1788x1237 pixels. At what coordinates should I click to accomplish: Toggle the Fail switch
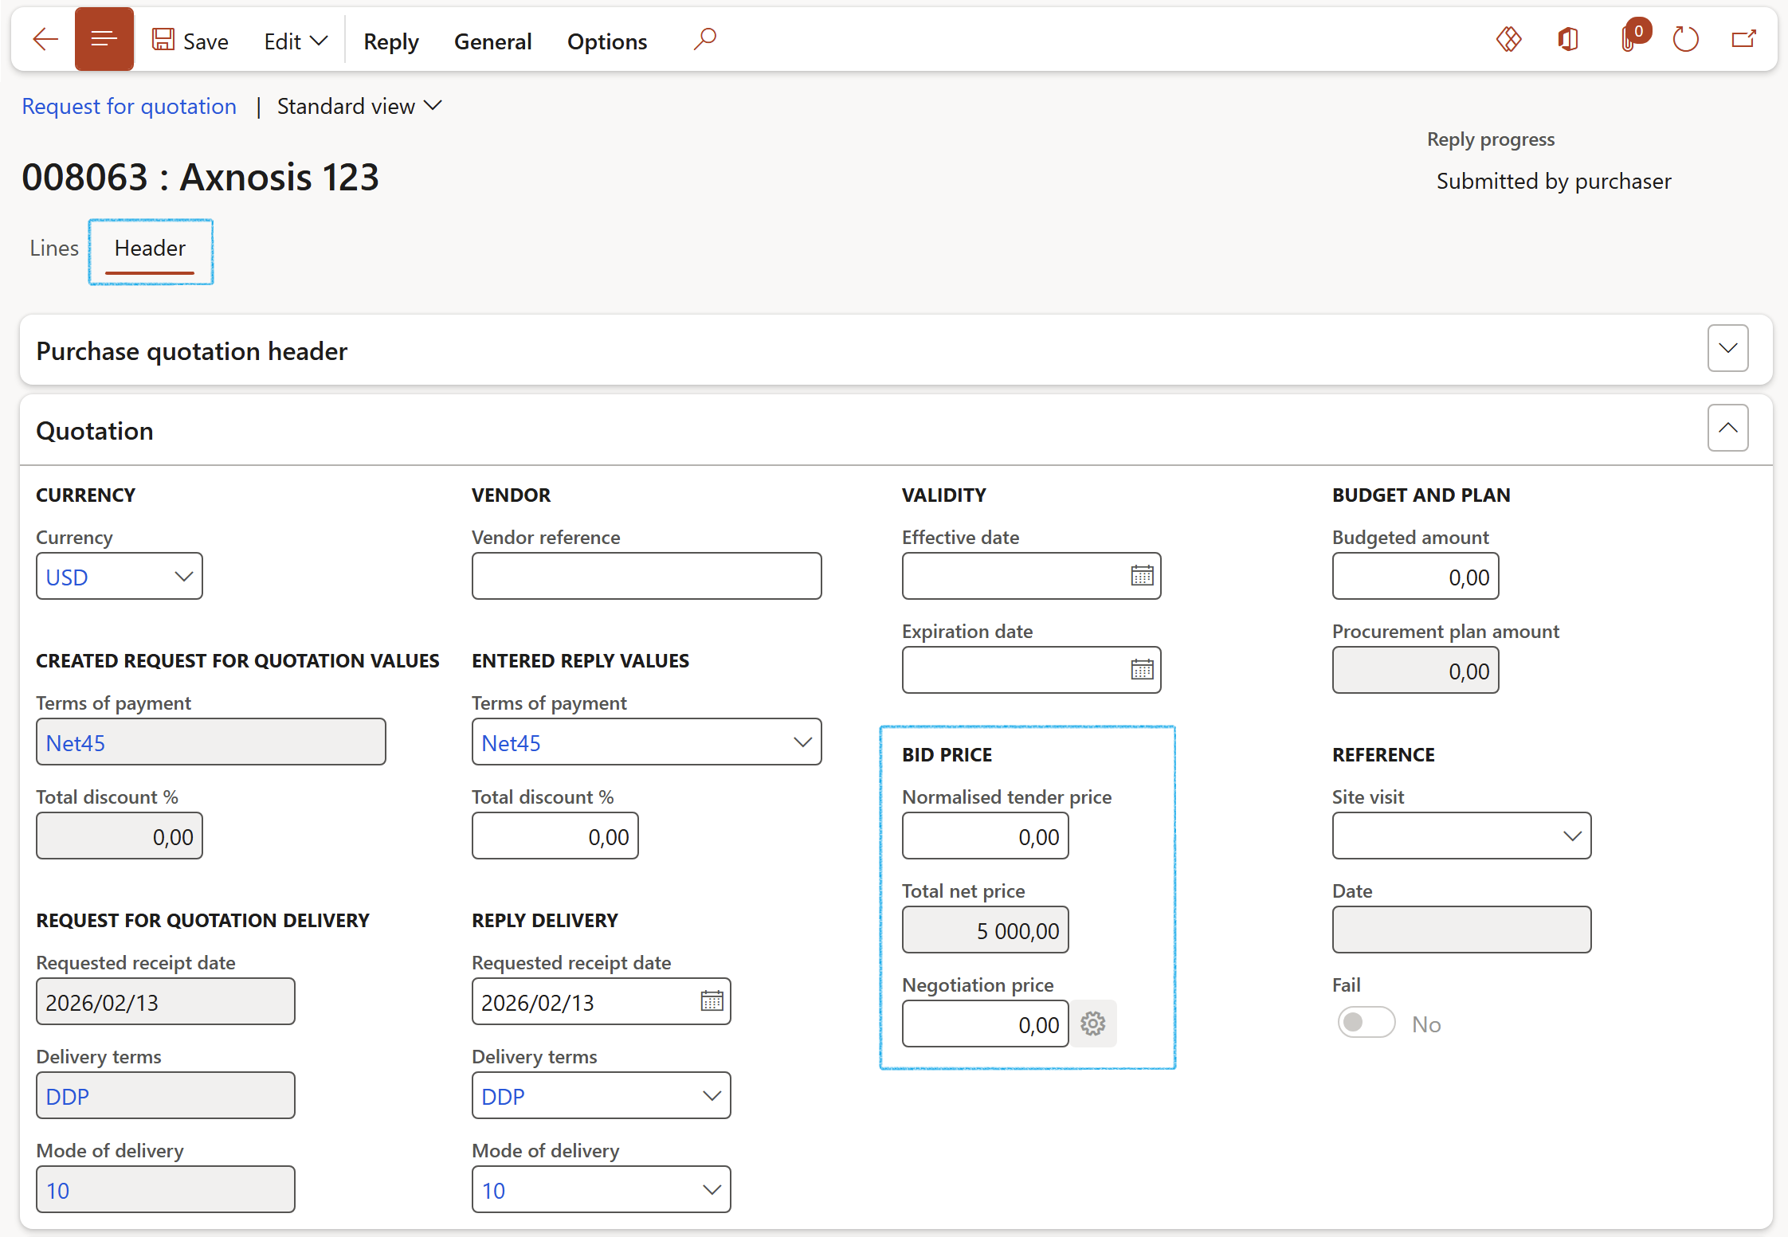tap(1366, 1023)
